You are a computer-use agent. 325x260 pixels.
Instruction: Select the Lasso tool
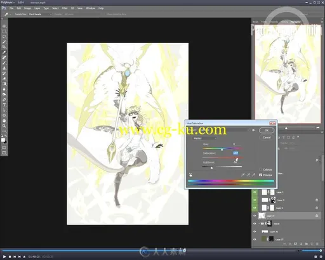click(4, 37)
